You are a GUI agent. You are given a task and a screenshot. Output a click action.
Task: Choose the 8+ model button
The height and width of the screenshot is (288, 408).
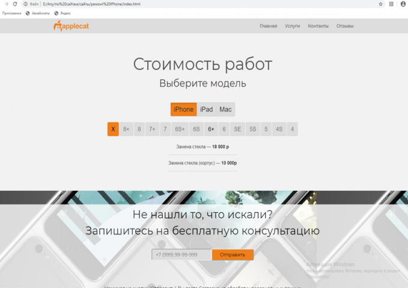[x=126, y=129]
